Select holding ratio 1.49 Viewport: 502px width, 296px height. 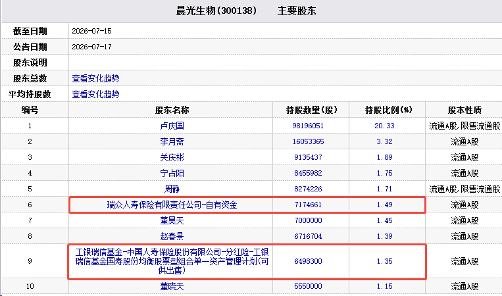[x=384, y=205]
